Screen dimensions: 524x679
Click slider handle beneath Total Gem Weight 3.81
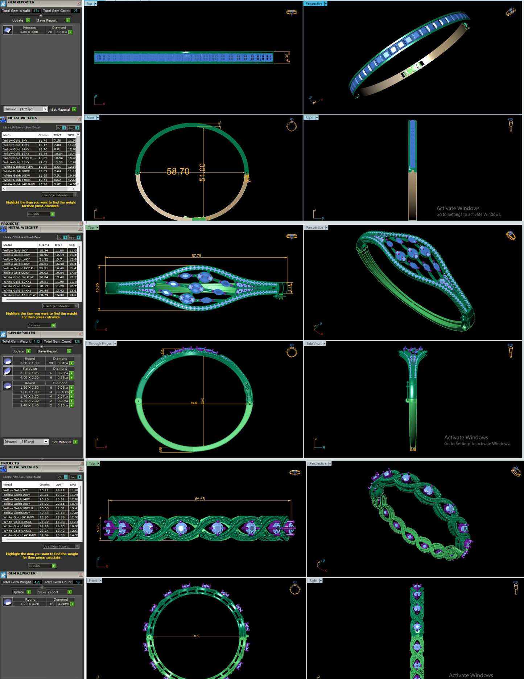(41, 16)
